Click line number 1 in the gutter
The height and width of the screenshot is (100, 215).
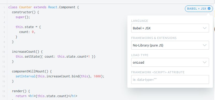tap(4, 7)
